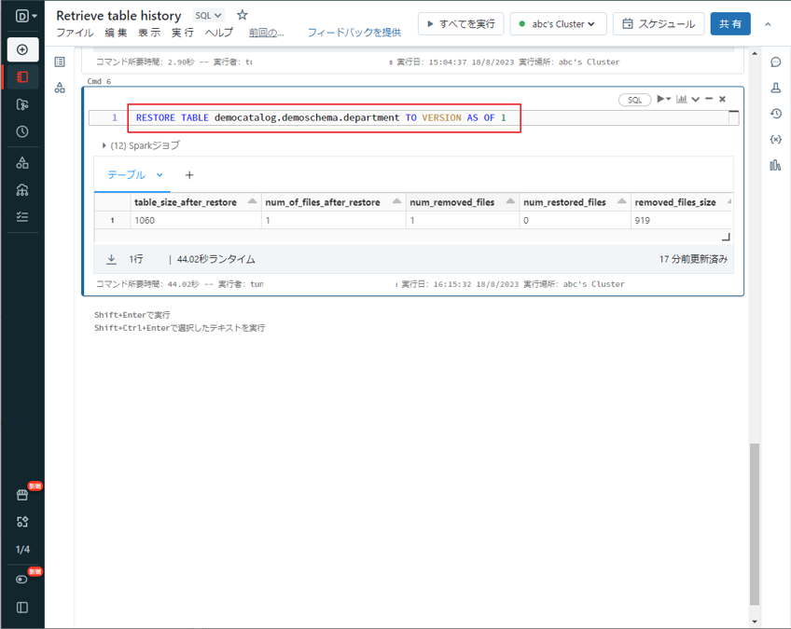This screenshot has height=629, width=791.
Task: Open the revision history icon on right
Action: [x=775, y=114]
